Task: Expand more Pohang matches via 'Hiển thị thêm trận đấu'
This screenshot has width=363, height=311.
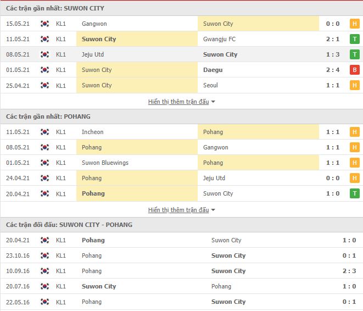Action: [x=178, y=210]
